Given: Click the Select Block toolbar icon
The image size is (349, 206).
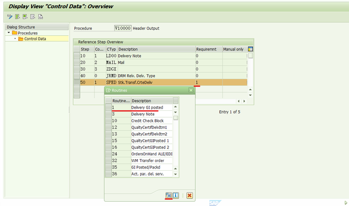Looking at the screenshot, I should [x=25, y=17].
